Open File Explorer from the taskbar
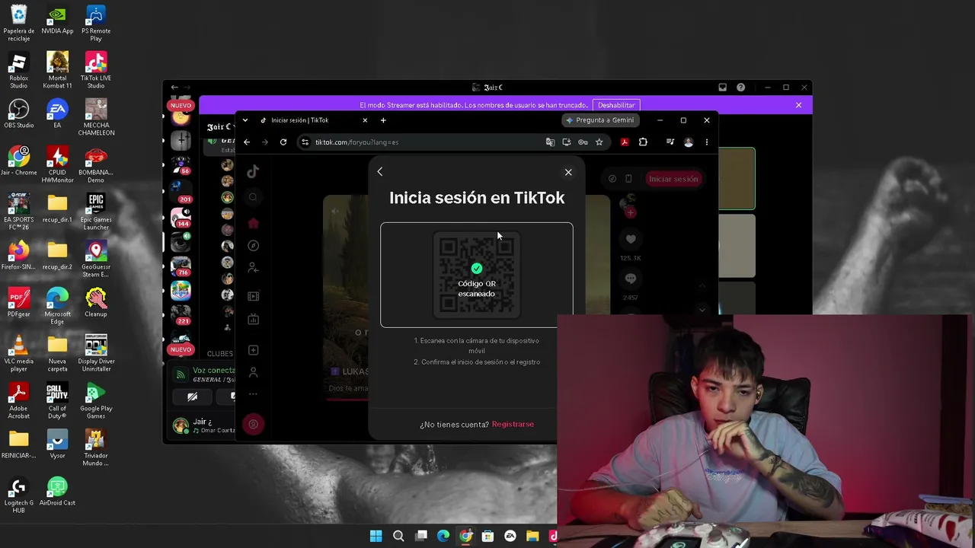Viewport: 975px width, 548px height. point(532,537)
